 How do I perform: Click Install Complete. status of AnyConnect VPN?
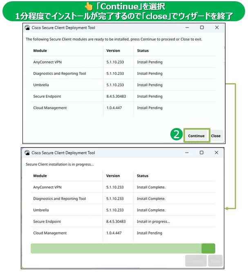coord(151,187)
